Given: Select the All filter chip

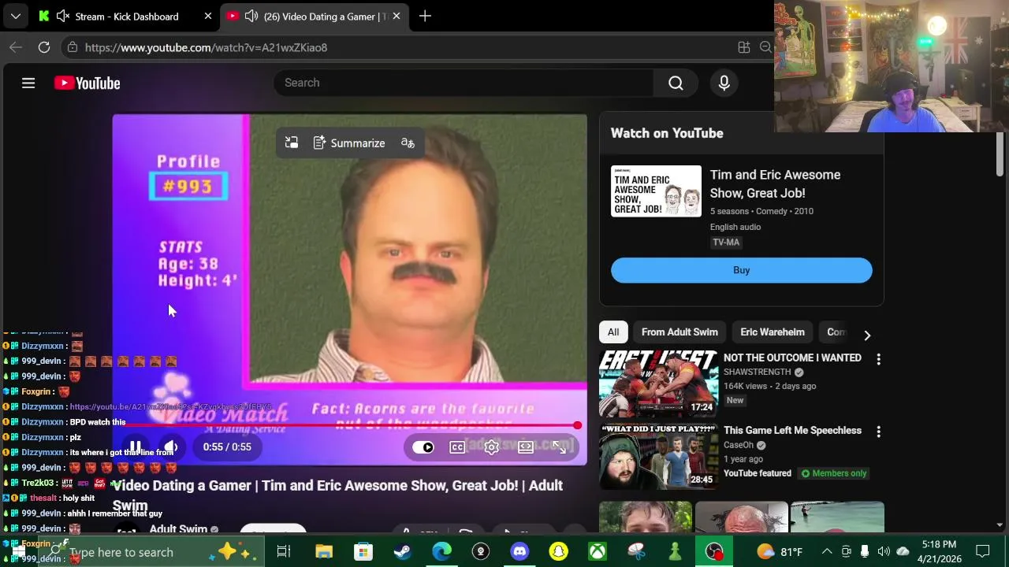Looking at the screenshot, I should pos(613,332).
